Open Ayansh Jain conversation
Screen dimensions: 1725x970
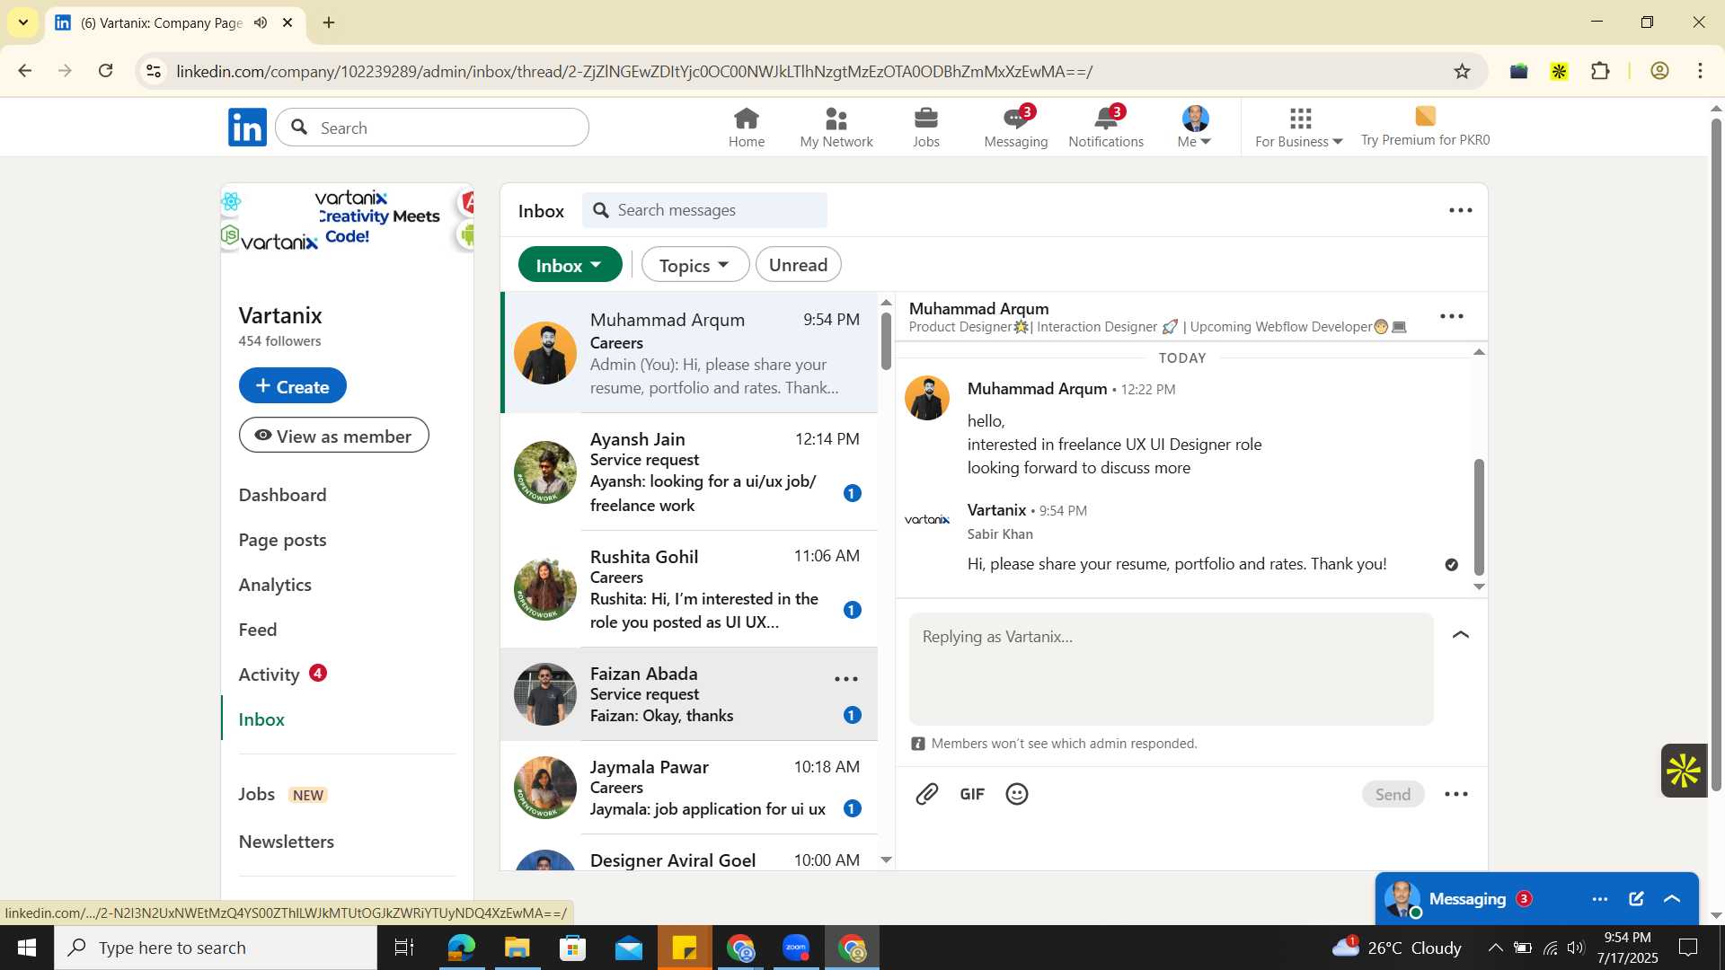(x=690, y=472)
